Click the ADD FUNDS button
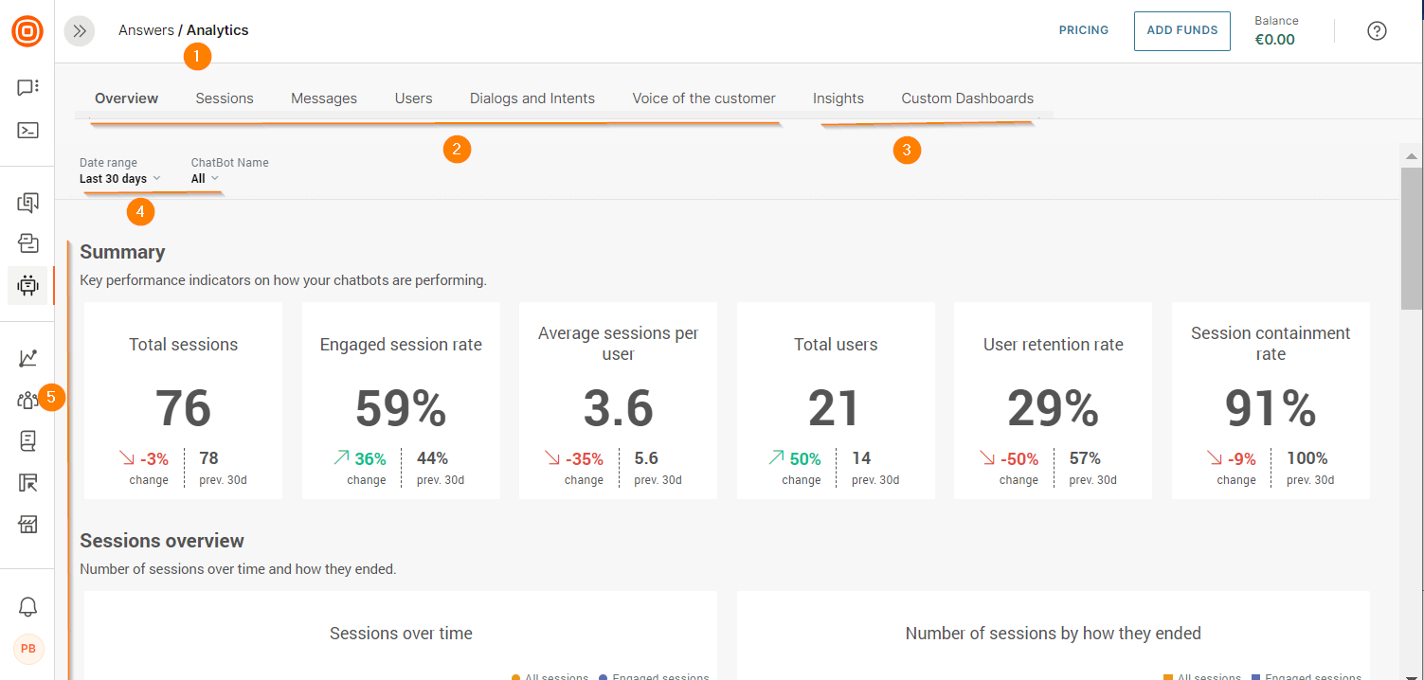 (x=1181, y=30)
